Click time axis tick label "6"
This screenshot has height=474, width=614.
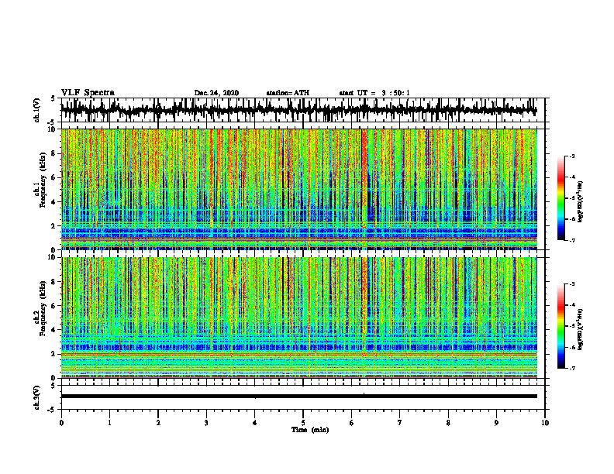tap(351, 423)
